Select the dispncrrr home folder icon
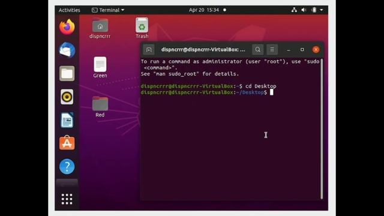The width and height of the screenshot is (384, 216). pyautogui.click(x=100, y=28)
